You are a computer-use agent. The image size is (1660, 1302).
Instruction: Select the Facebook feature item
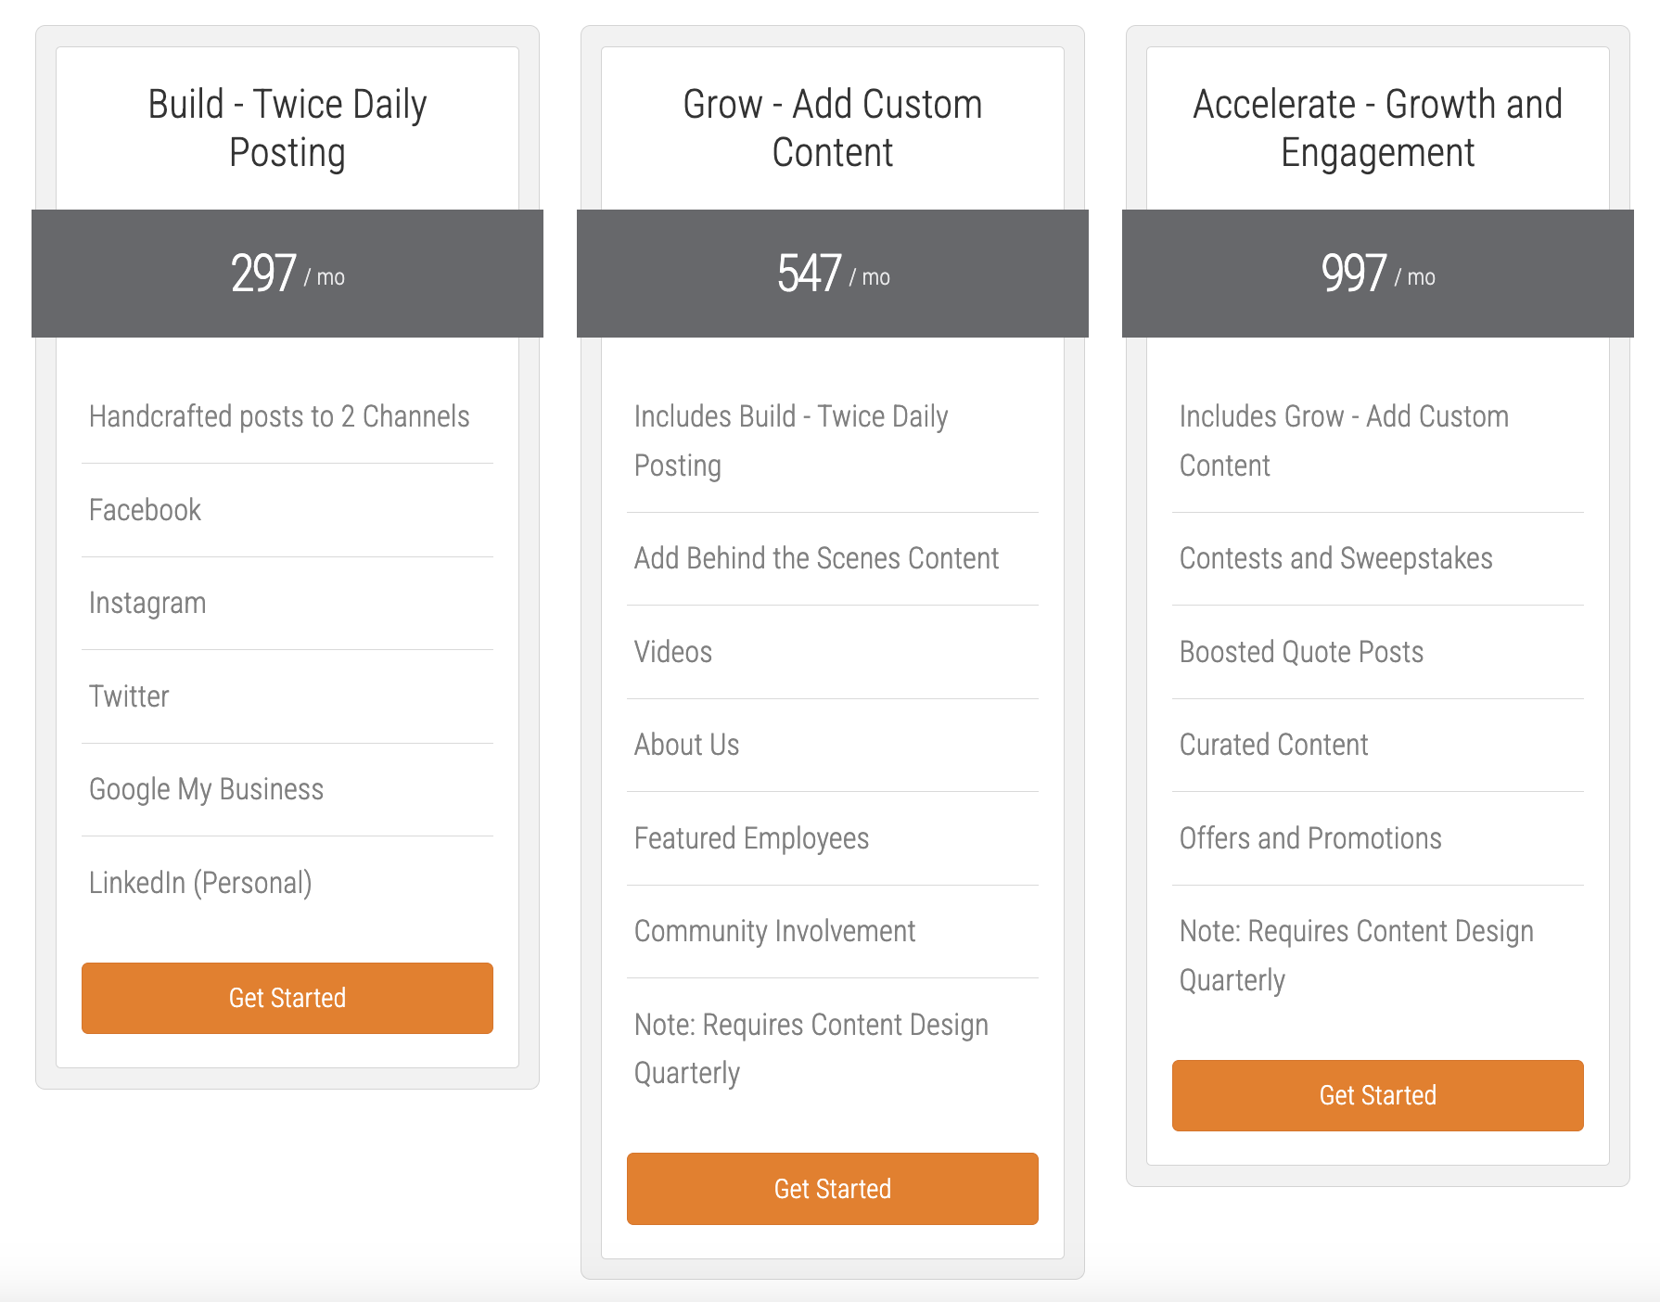point(145,509)
